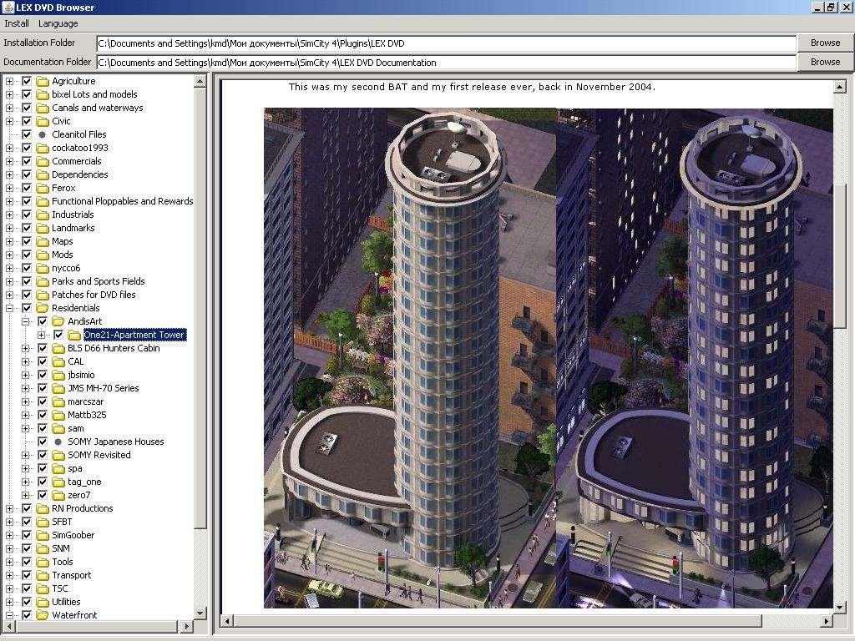Screen dimensions: 855x641
Task: Toggle the Parks and Sports Fields checkbox
Action: [26, 281]
